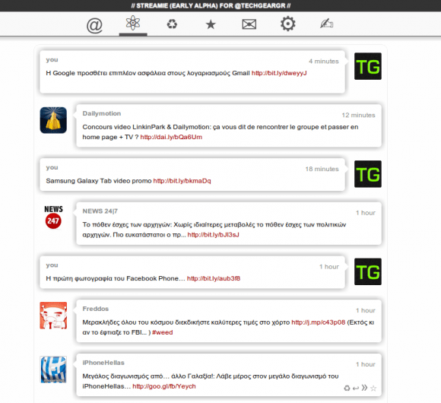Click the NEWS 247 avatar

pos(53,217)
